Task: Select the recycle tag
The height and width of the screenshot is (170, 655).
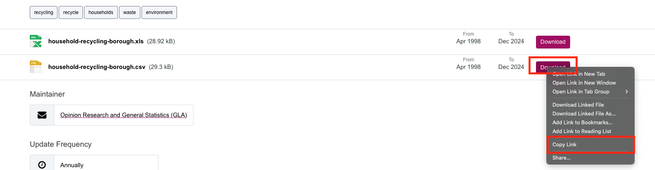Action: click(71, 12)
